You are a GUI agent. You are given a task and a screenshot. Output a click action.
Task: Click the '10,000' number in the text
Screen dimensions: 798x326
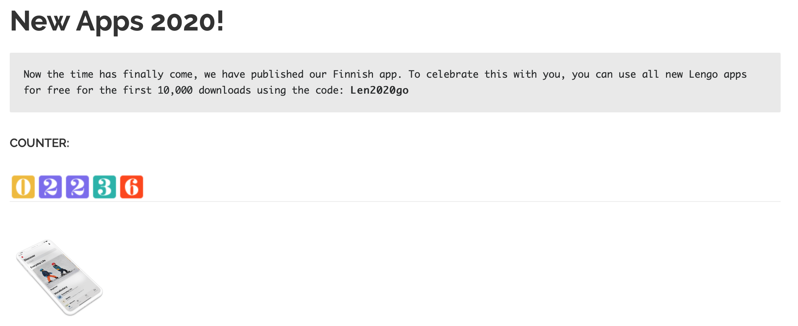coord(175,90)
